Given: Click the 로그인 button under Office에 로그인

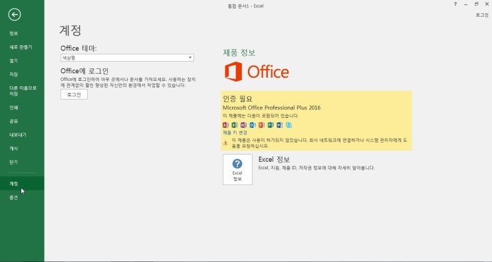Looking at the screenshot, I should click(74, 95).
